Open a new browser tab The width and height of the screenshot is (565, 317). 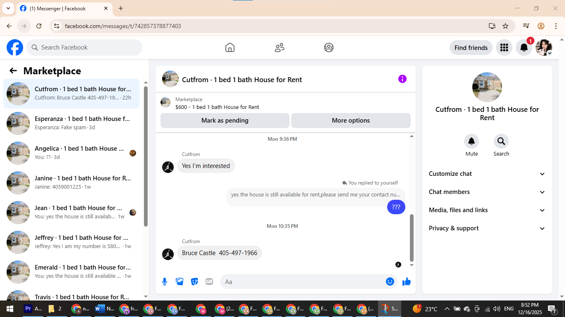tap(121, 8)
